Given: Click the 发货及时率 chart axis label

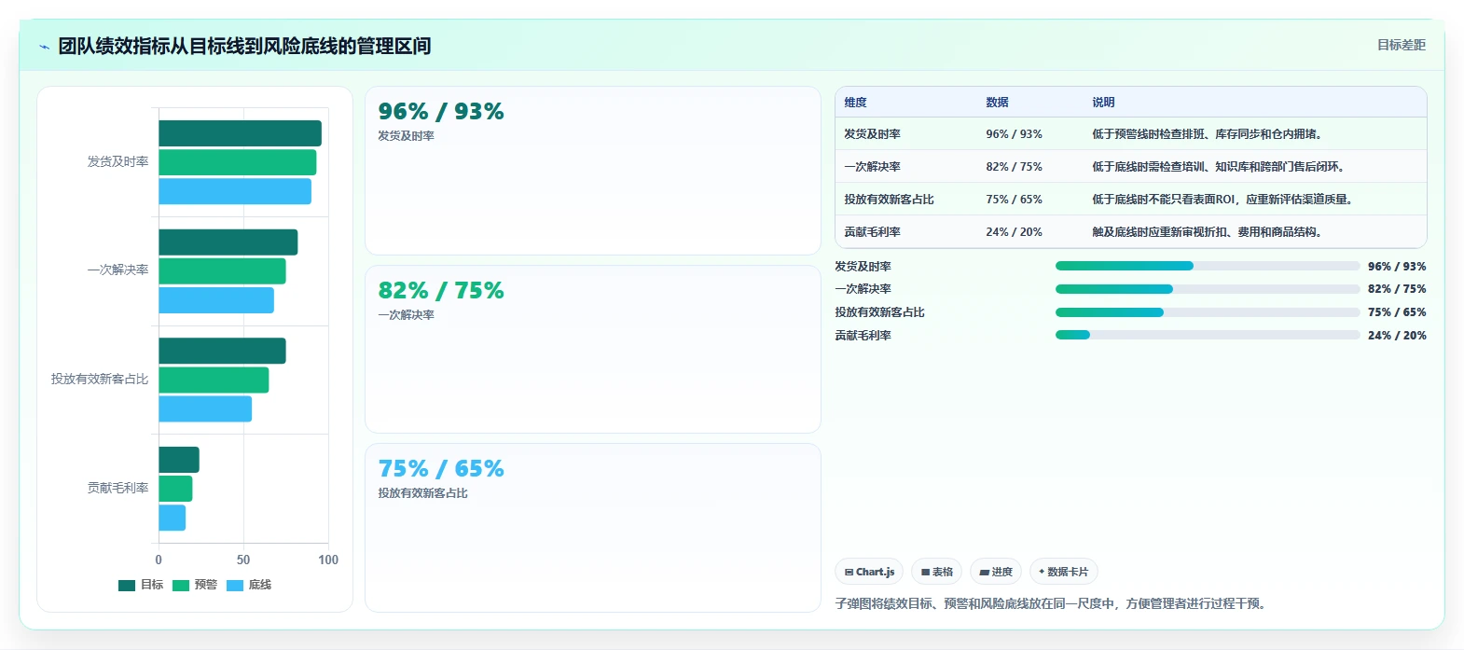Looking at the screenshot, I should [117, 161].
